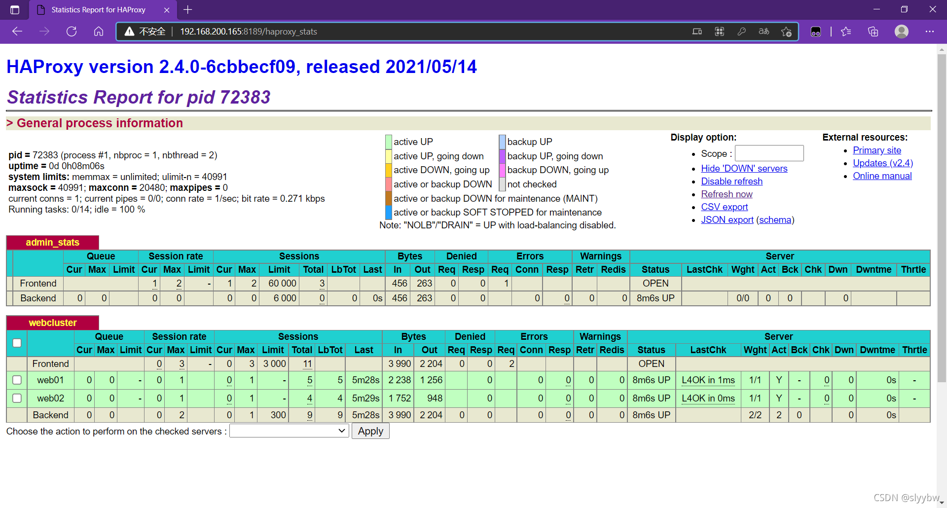Click the web01 server name cell
This screenshot has height=508, width=947.
[x=50, y=380]
